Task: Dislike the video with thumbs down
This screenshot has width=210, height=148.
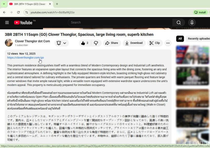Action: (x=96, y=43)
